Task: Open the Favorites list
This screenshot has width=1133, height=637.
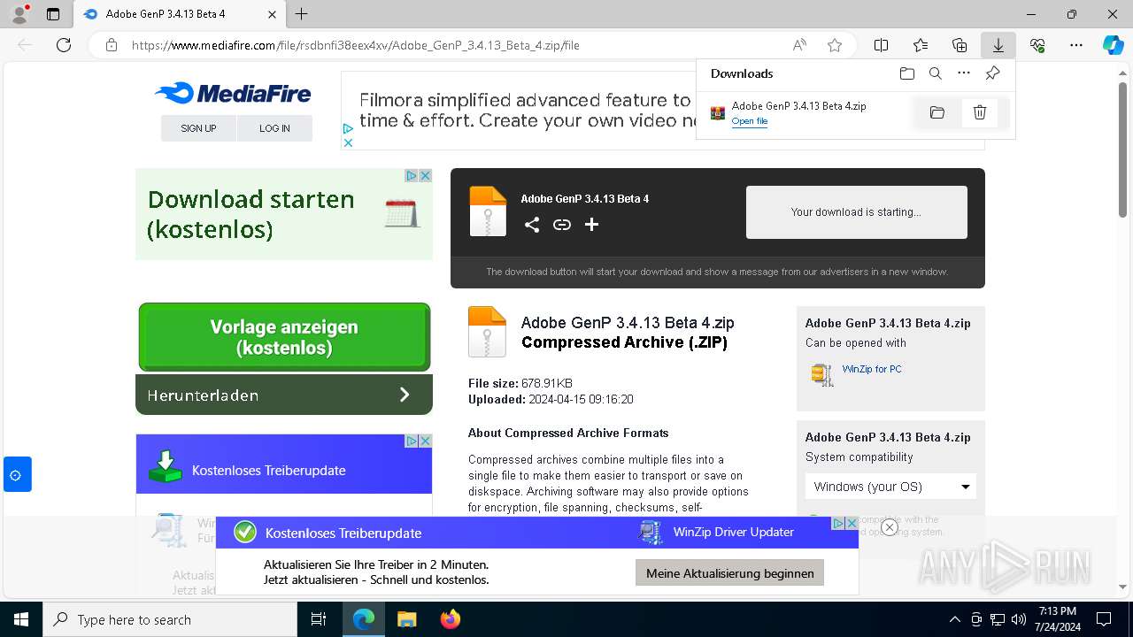Action: tap(921, 45)
